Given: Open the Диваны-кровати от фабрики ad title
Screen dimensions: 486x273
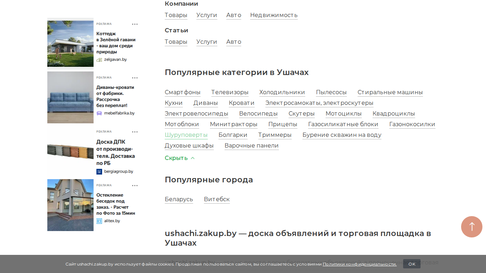Looking at the screenshot, I should (x=115, y=96).
